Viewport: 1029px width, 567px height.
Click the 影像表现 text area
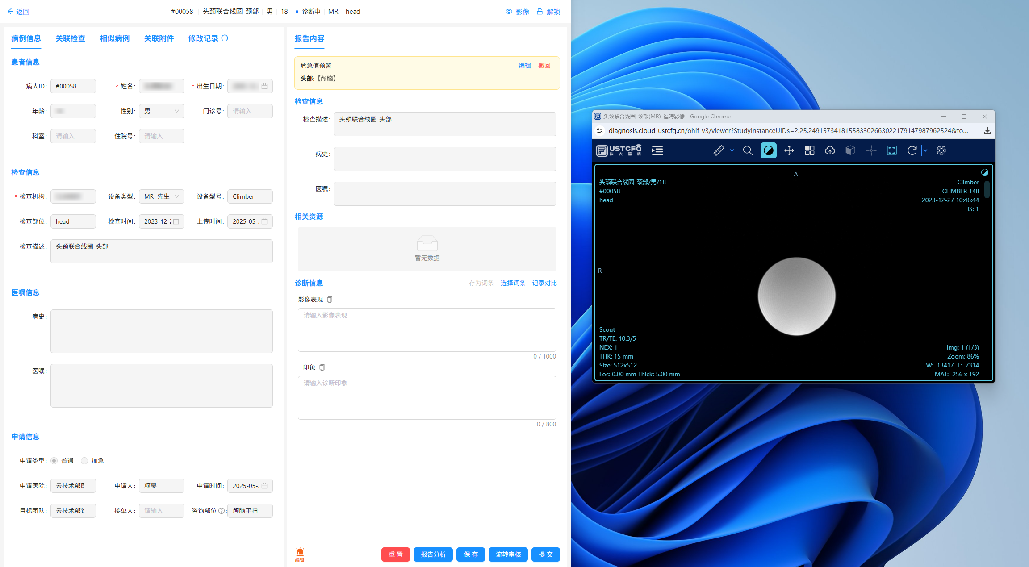427,329
